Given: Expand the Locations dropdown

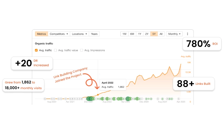Looking at the screenshot, I should pos(79,34).
